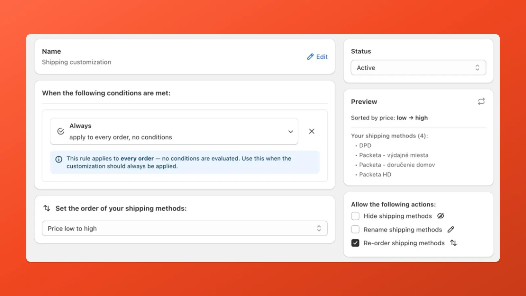Screen dimensions: 526x296
Task: Click the eye-slash icon beside Hide shipping methods
Action: (441, 216)
